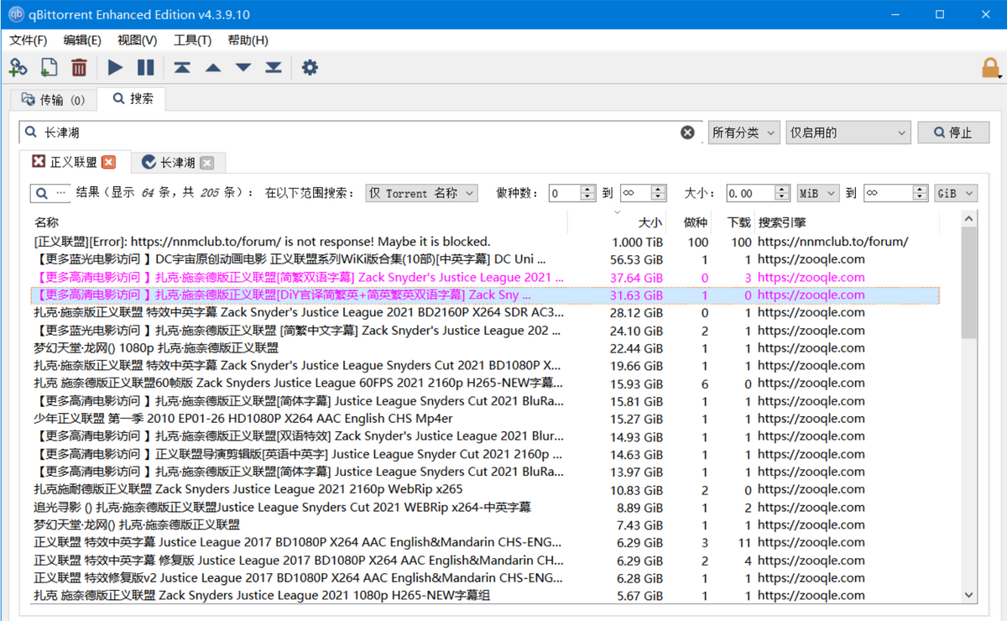Select the pink 37.64 GiB result row
1007x621 pixels.
click(485, 277)
